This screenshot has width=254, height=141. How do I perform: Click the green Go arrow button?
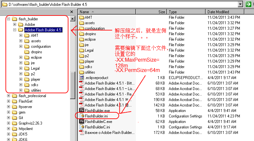[248, 4]
